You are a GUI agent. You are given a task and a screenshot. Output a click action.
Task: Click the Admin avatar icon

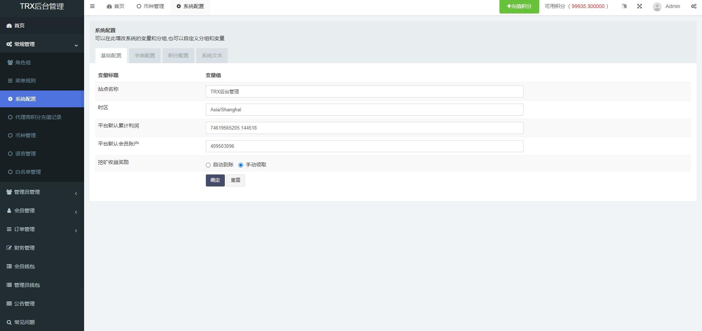(657, 7)
